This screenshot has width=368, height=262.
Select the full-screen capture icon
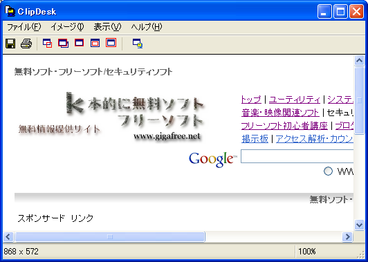[x=111, y=43]
